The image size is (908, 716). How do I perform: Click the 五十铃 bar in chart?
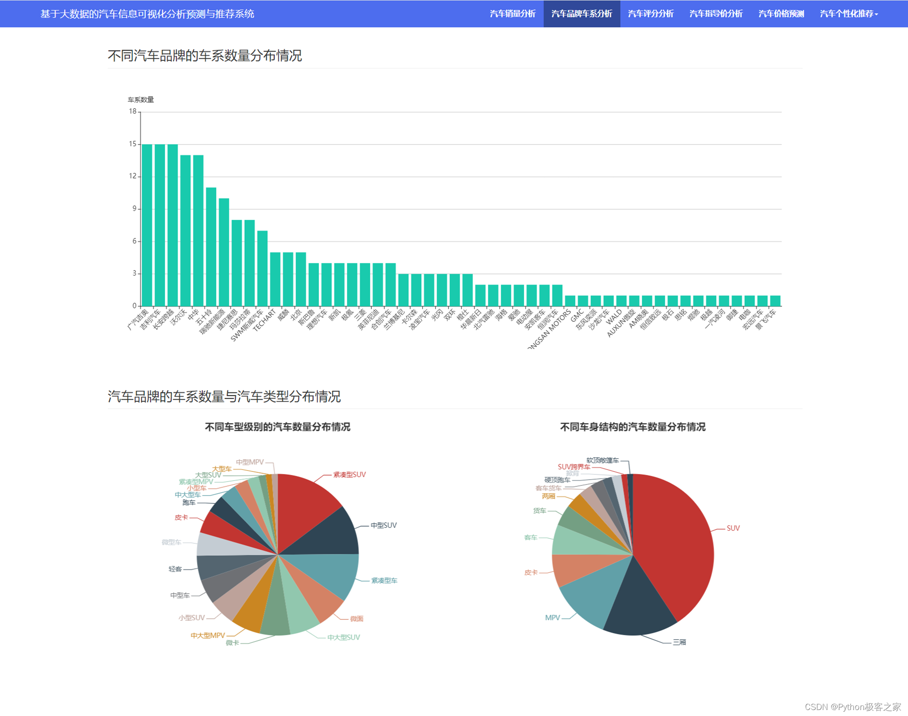point(211,247)
